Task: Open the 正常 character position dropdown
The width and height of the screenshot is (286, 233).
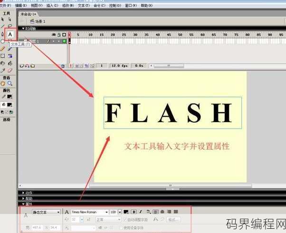Action: [x=108, y=220]
